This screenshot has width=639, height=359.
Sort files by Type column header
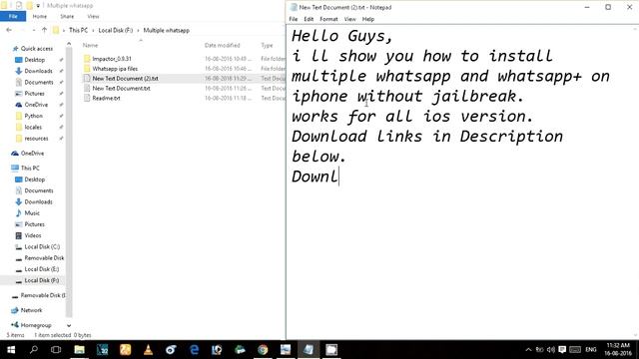coord(267,45)
